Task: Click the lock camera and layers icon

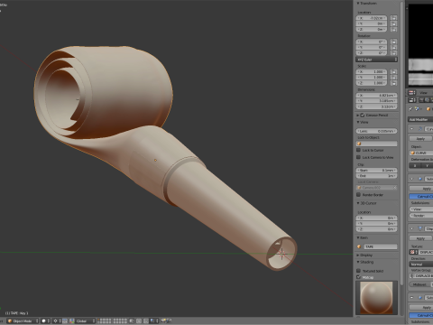Action: [x=132, y=321]
